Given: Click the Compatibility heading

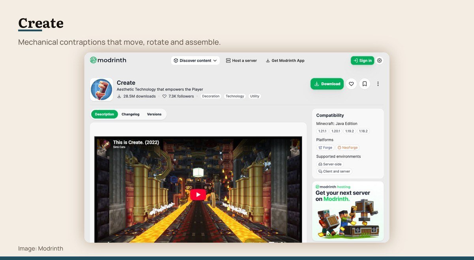Looking at the screenshot, I should (x=330, y=115).
